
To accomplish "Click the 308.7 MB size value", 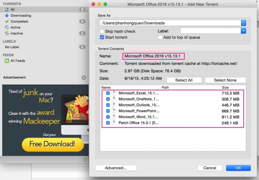I will coord(230,99).
